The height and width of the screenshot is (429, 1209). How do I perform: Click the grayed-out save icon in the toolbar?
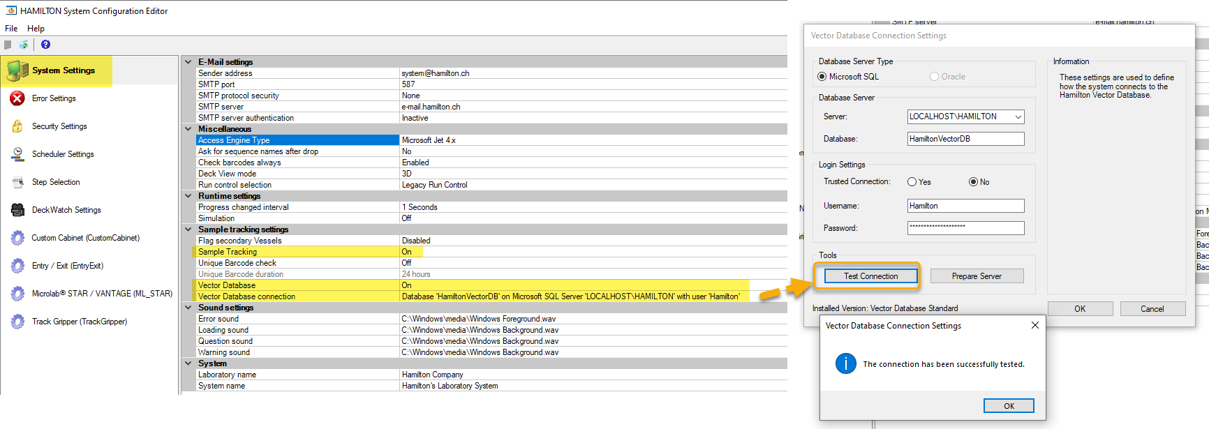(8, 45)
